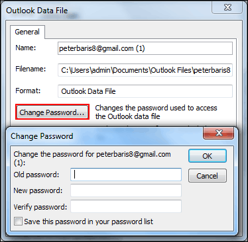
Task: Open the Change Password... button
Action: (52, 112)
